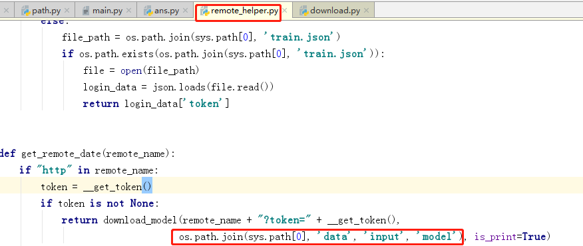Click the Python icon on remote_helper.py tab
Viewport: 583px width, 246px height.
(x=205, y=11)
